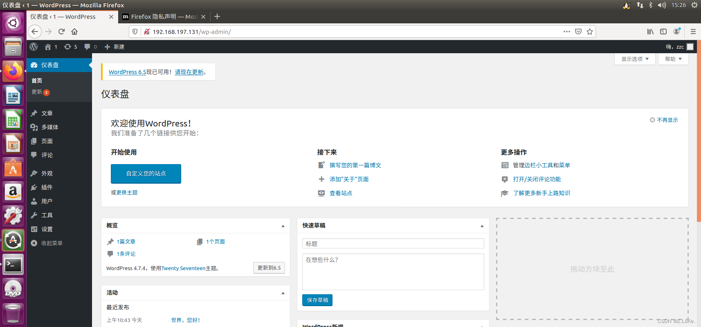This screenshot has height=327, width=701.
Task: Click Twenty Seventeen theme link
Action: 183,268
